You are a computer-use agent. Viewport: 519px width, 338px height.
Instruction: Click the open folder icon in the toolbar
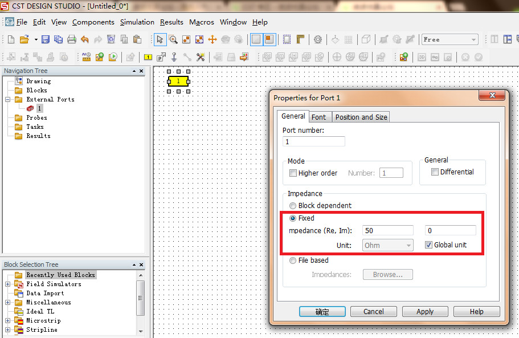click(x=24, y=40)
